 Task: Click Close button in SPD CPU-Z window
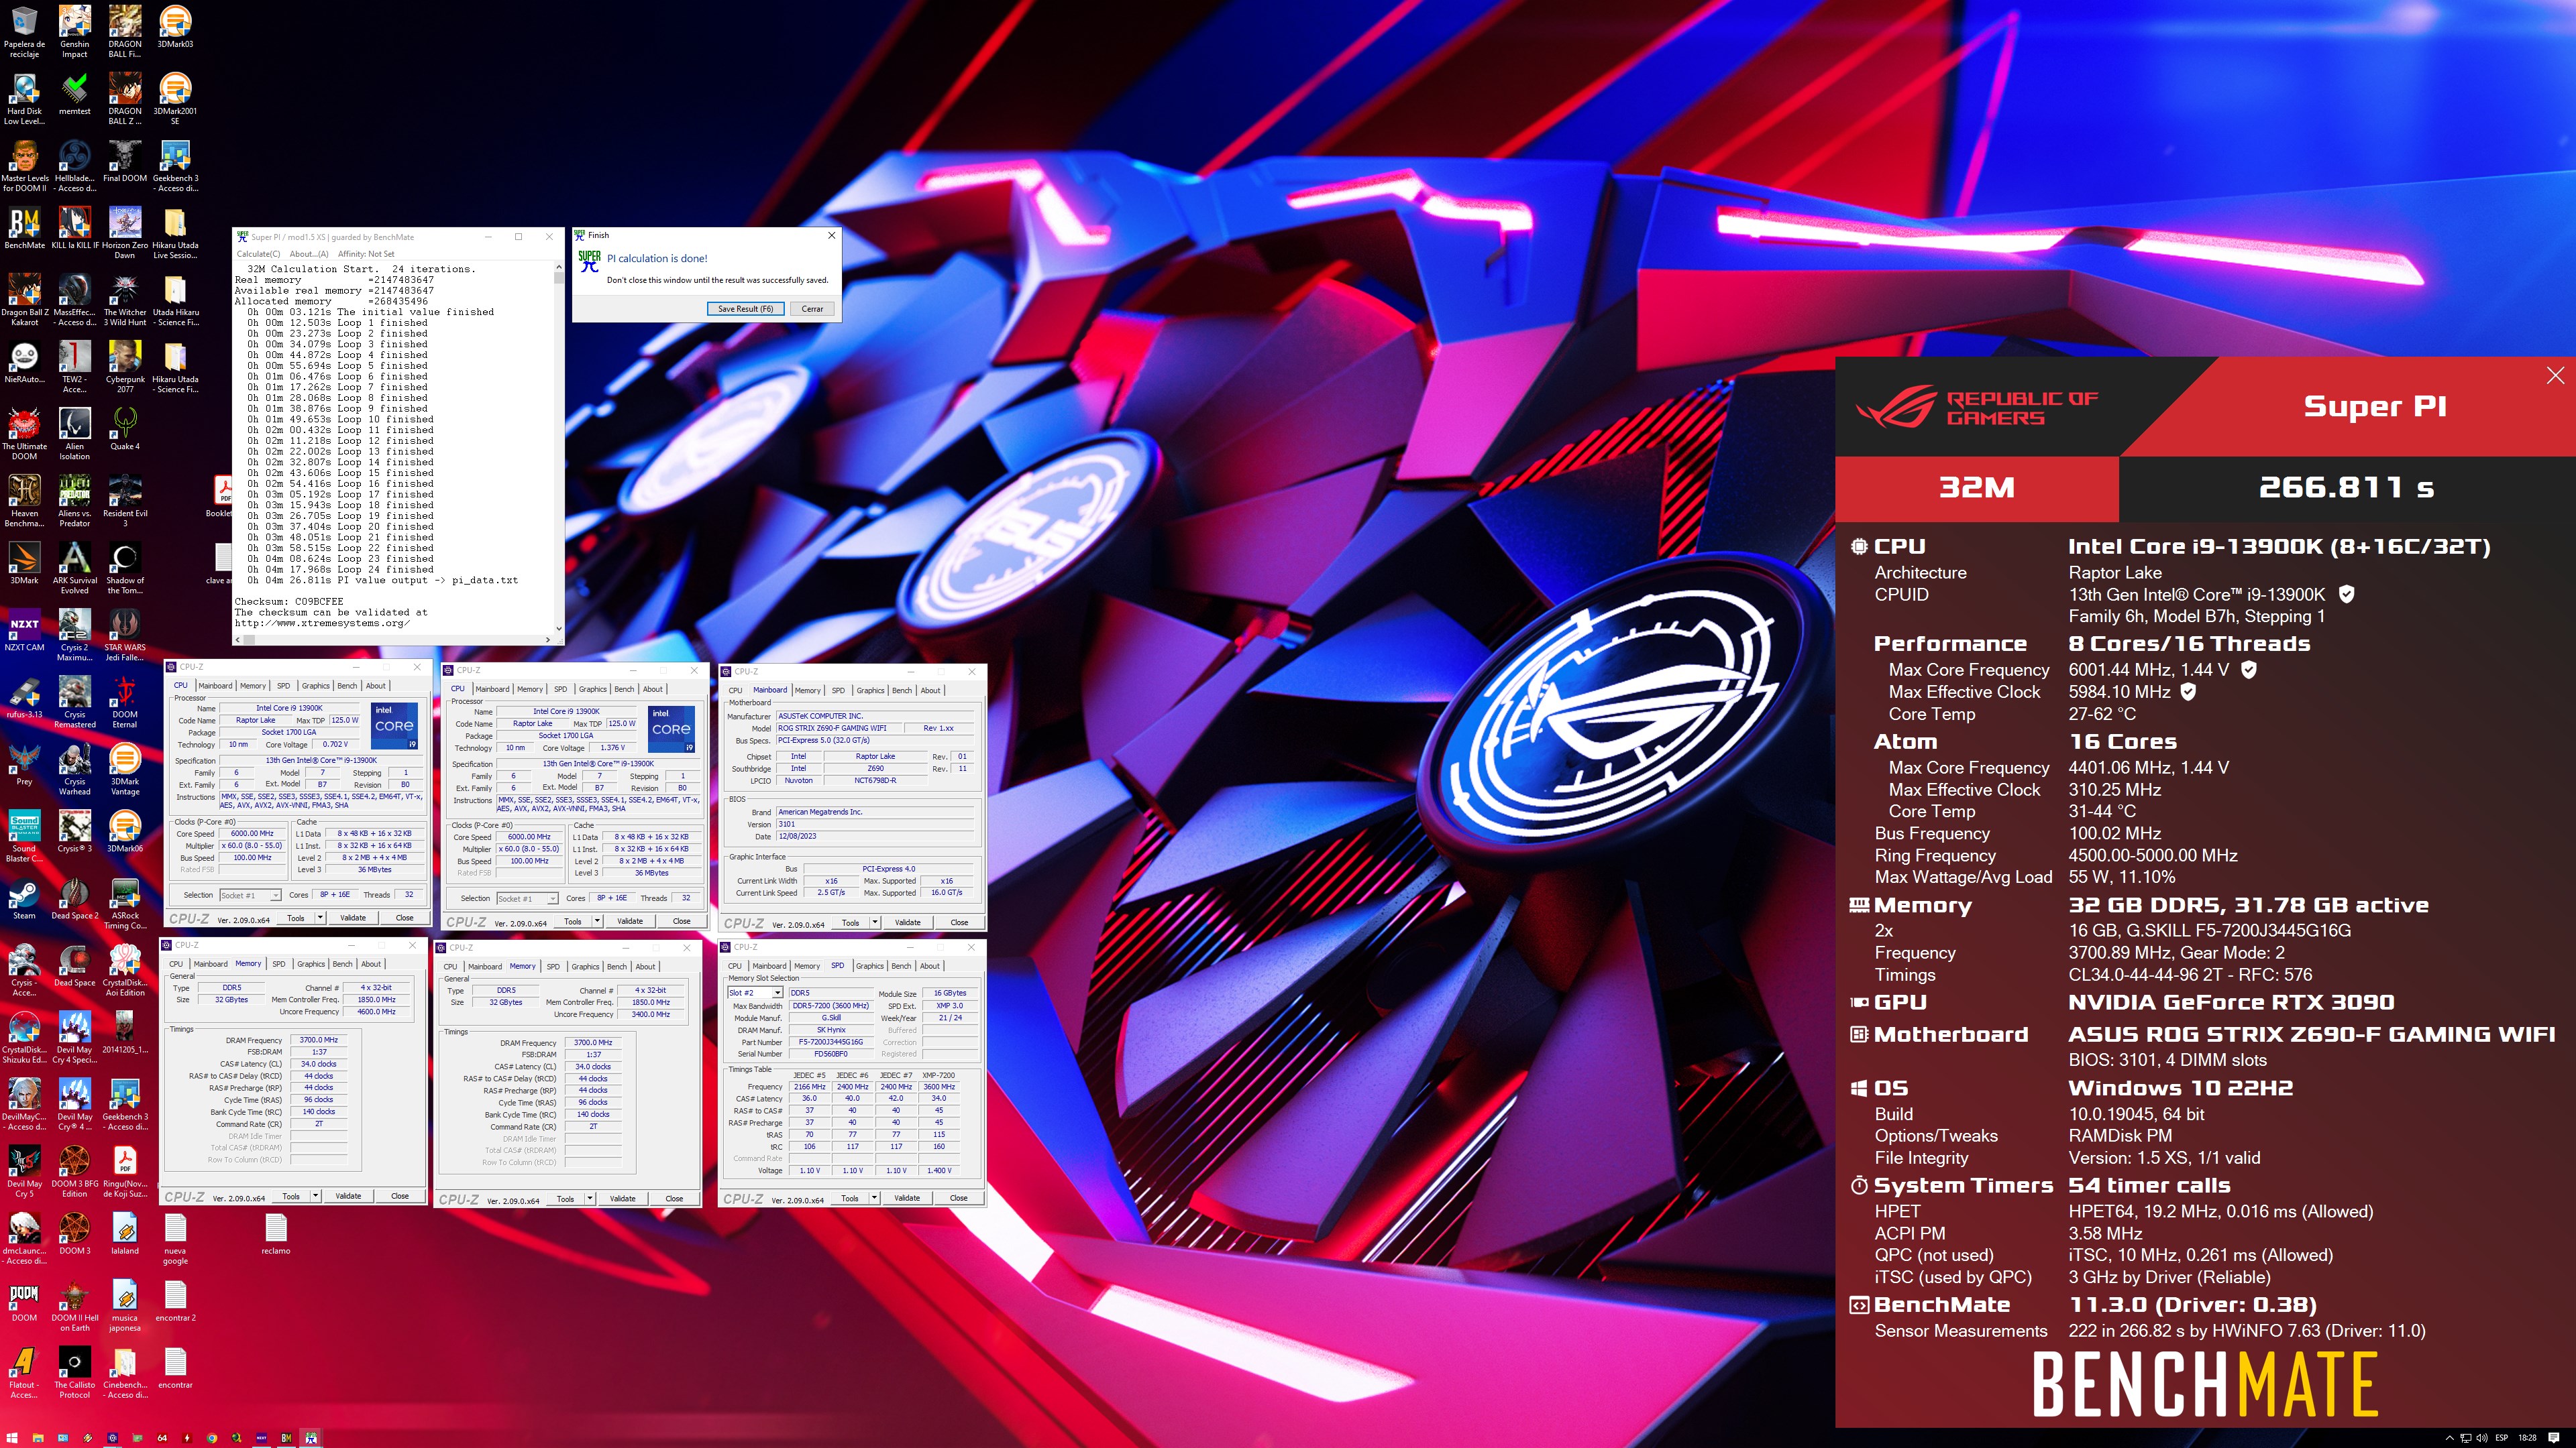[x=958, y=1197]
